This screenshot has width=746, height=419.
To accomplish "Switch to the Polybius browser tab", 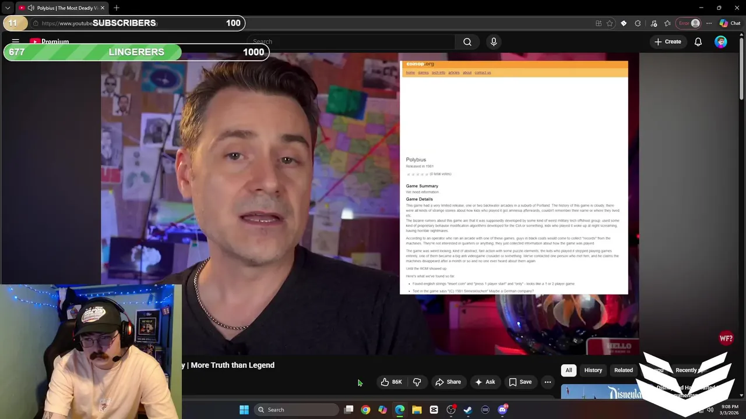I will coord(61,8).
